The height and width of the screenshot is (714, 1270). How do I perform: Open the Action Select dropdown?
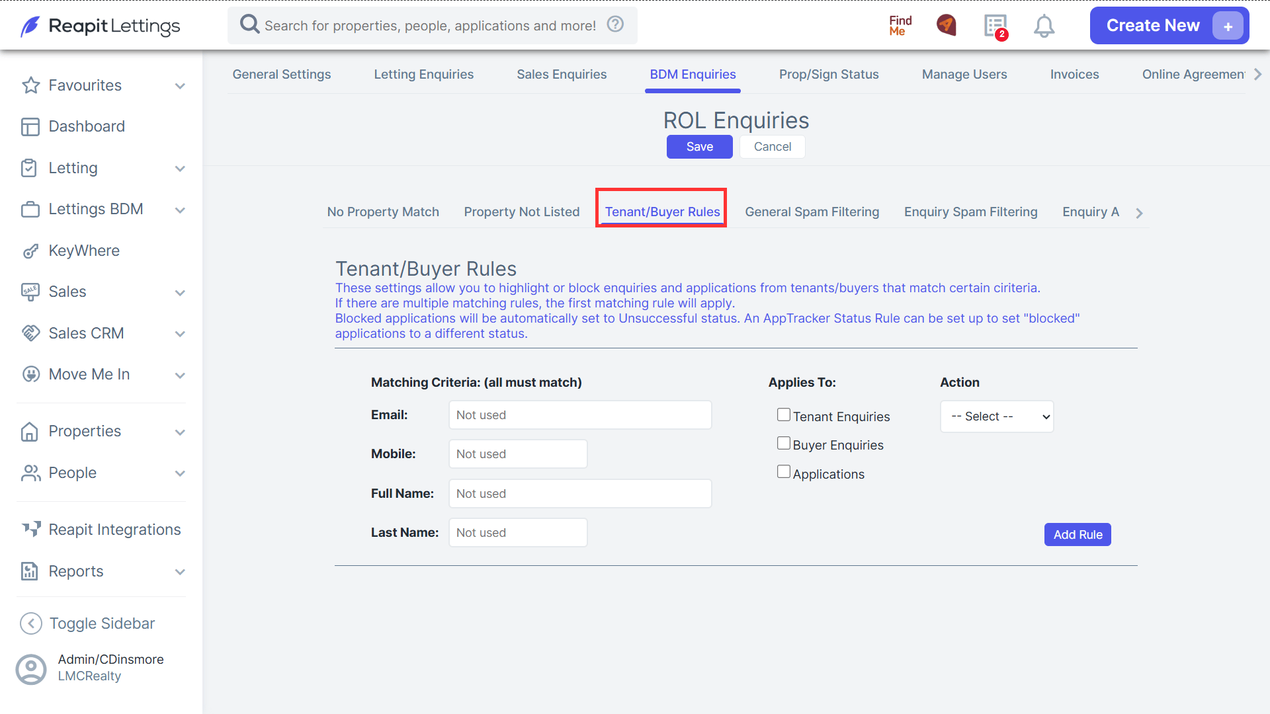pyautogui.click(x=997, y=416)
